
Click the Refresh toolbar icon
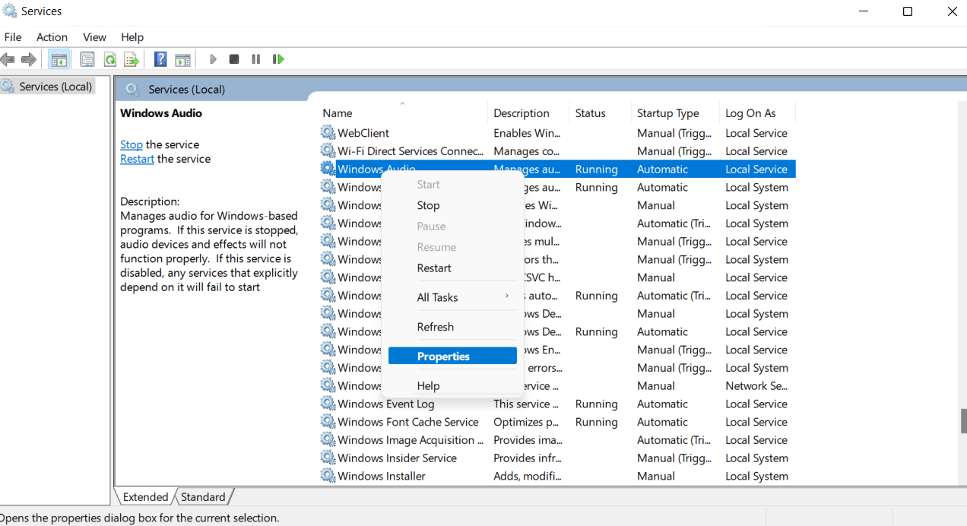coord(109,59)
